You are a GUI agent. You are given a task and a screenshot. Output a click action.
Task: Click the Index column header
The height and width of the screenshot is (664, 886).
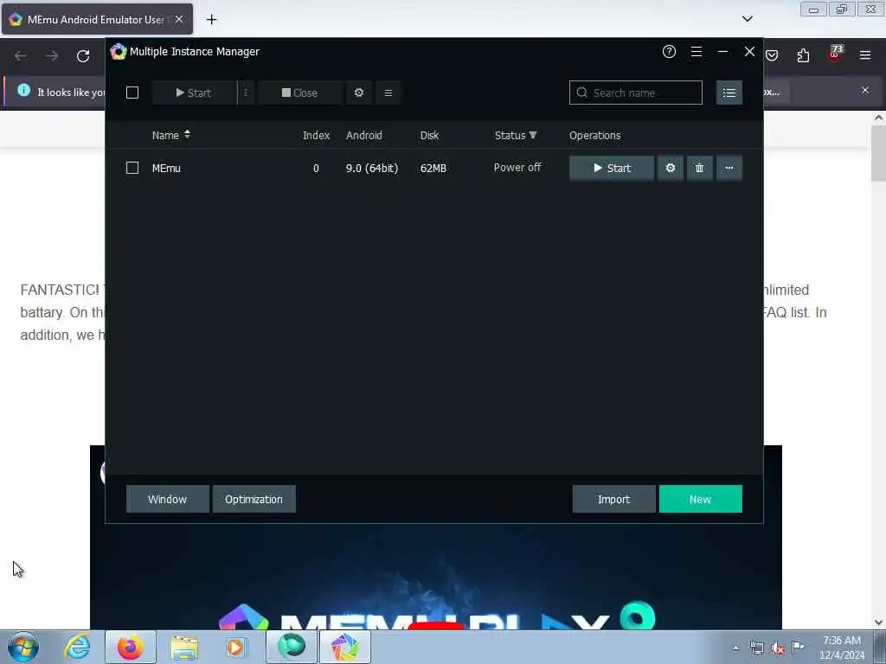point(316,135)
